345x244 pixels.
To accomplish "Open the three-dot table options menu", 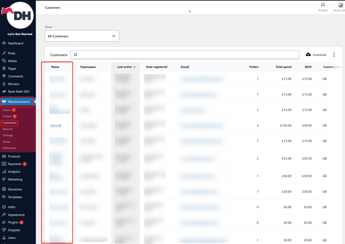I will pos(334,55).
